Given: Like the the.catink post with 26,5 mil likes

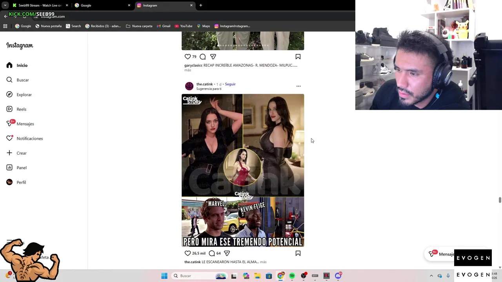Looking at the screenshot, I should (x=187, y=253).
